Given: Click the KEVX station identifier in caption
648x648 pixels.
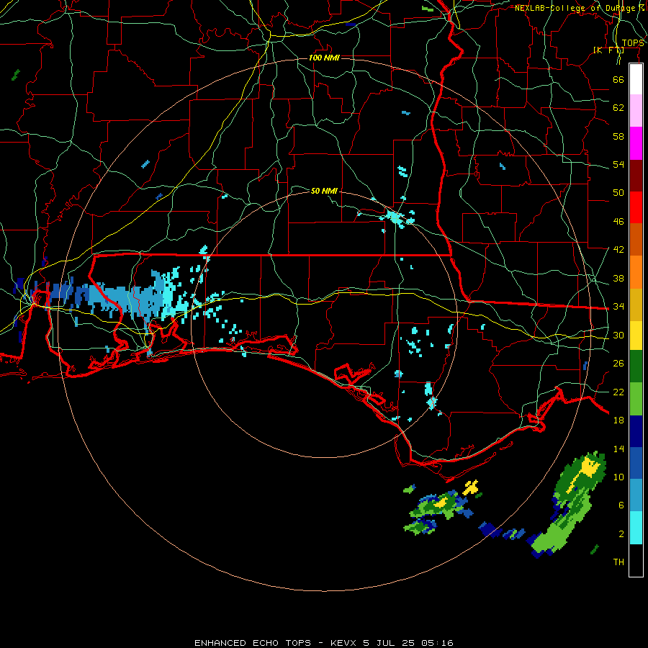Looking at the screenshot, I should point(343,643).
